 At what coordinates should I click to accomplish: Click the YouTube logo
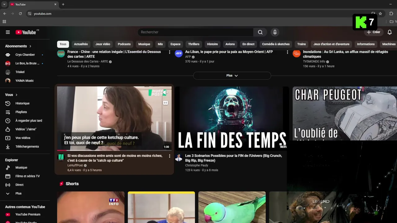[26, 32]
